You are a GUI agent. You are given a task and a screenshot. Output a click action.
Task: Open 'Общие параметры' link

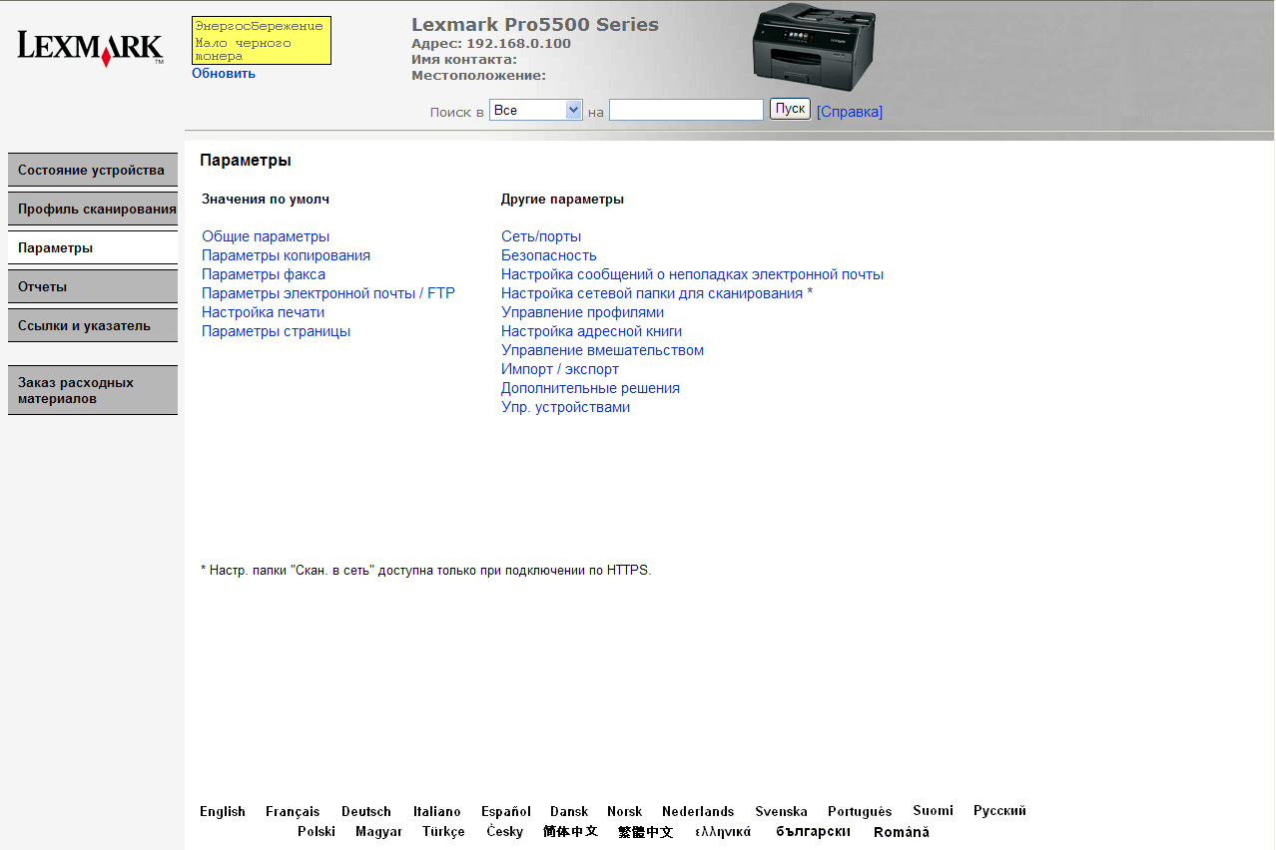click(266, 236)
